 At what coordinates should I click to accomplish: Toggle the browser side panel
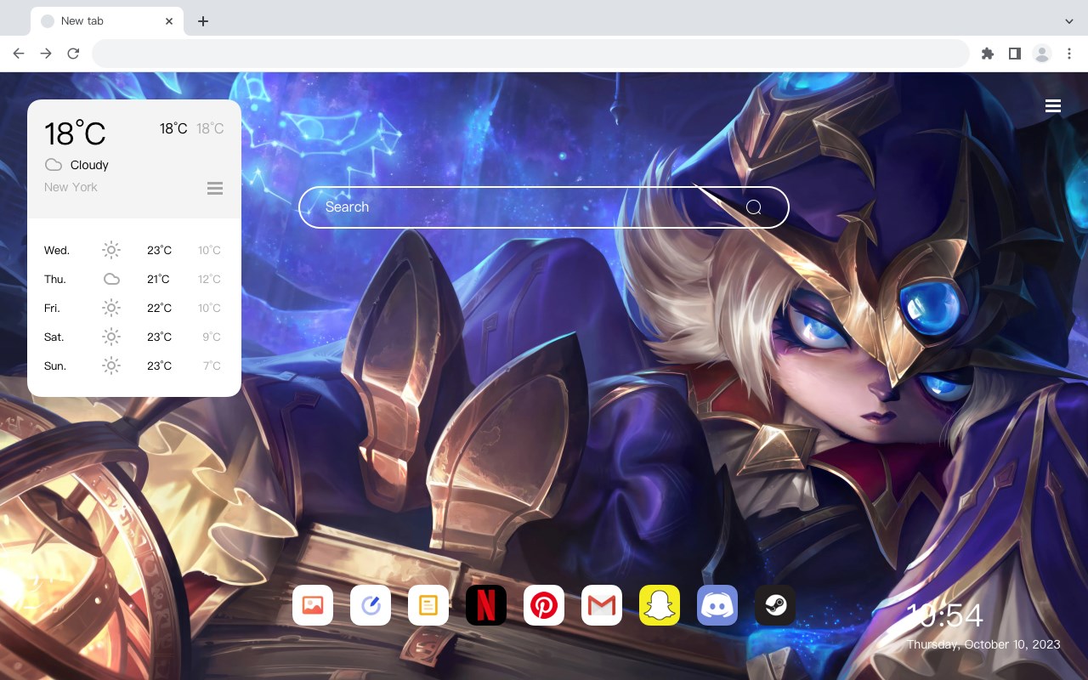tap(1014, 54)
